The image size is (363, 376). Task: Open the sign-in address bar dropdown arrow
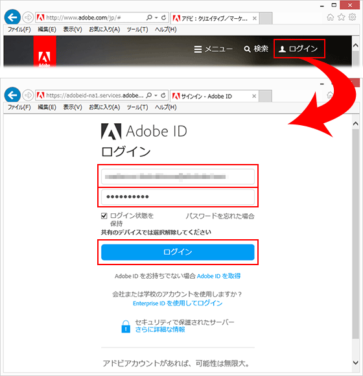156,95
